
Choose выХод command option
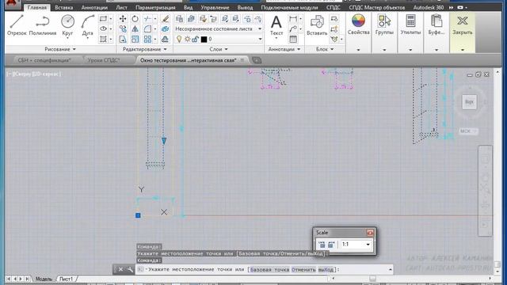click(x=326, y=269)
